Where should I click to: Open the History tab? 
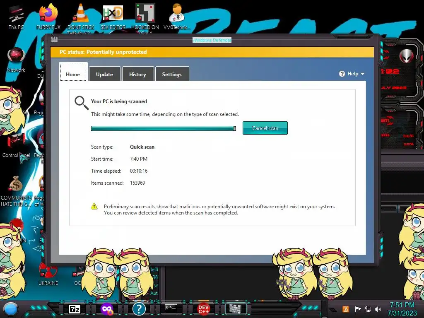tap(137, 74)
